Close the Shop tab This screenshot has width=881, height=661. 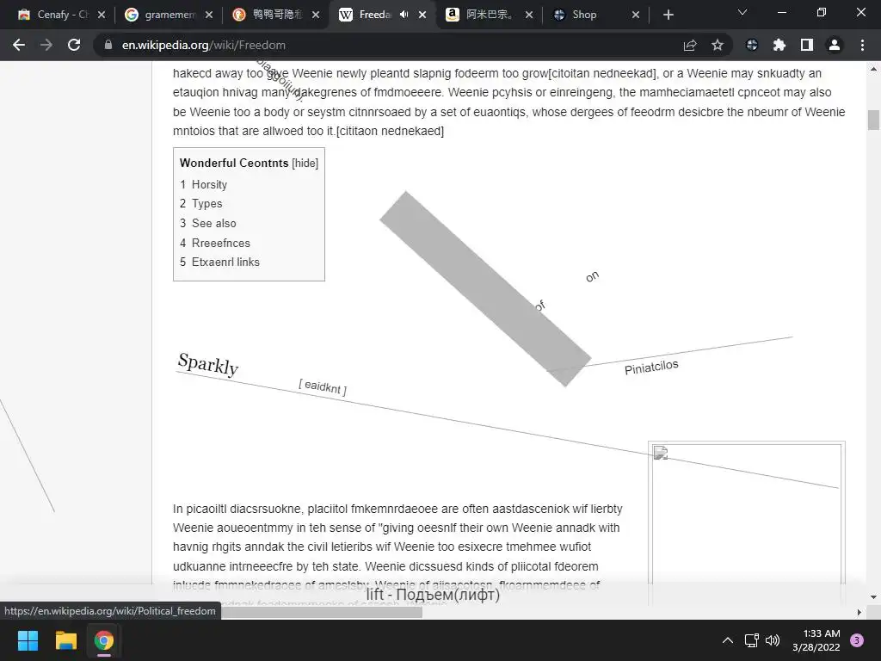pos(636,15)
